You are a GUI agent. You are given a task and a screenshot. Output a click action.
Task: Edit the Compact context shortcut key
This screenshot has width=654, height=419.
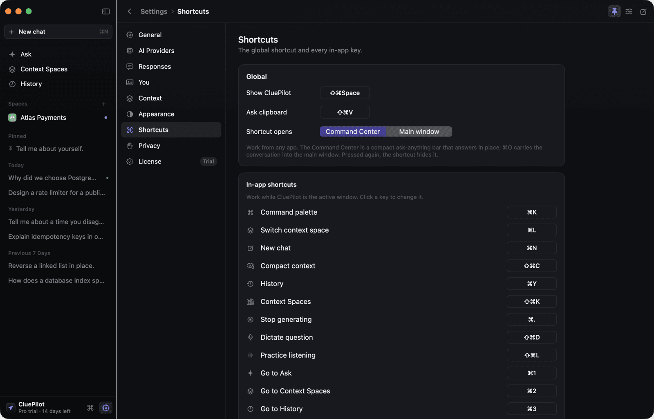pos(531,266)
